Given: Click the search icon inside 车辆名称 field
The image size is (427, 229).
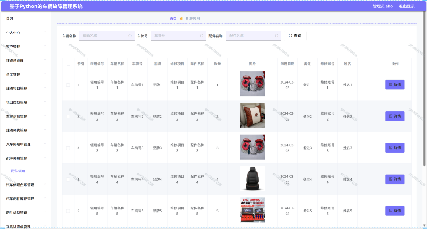Looking at the screenshot, I should (x=130, y=36).
